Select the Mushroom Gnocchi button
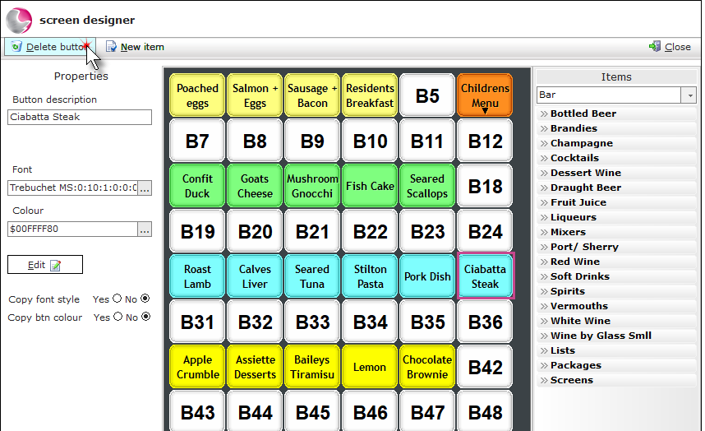The image size is (705, 431). pos(312,186)
